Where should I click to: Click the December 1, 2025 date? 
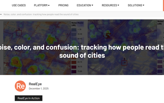[x=39, y=89]
